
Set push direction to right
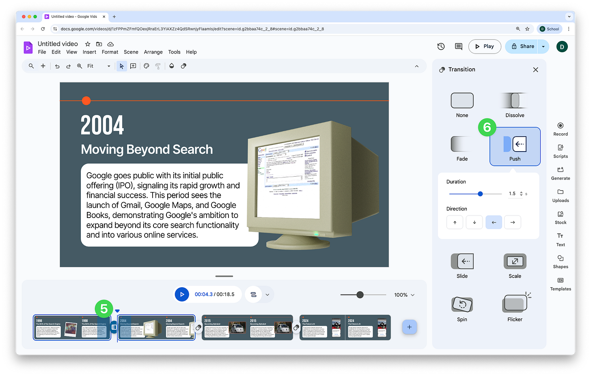coord(513,222)
